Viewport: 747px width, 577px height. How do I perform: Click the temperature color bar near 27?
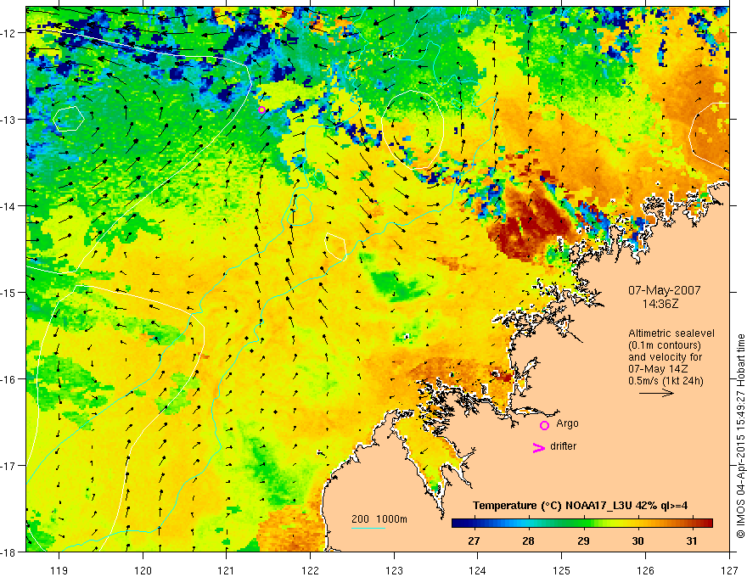(x=474, y=524)
